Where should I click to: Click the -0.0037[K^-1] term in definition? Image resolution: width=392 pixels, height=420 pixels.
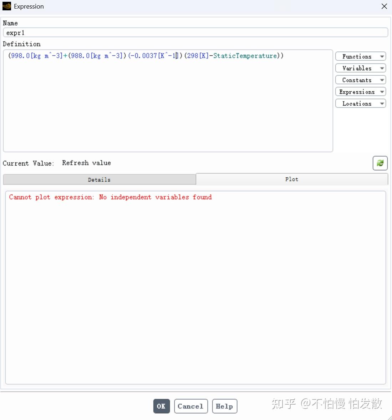tap(154, 56)
